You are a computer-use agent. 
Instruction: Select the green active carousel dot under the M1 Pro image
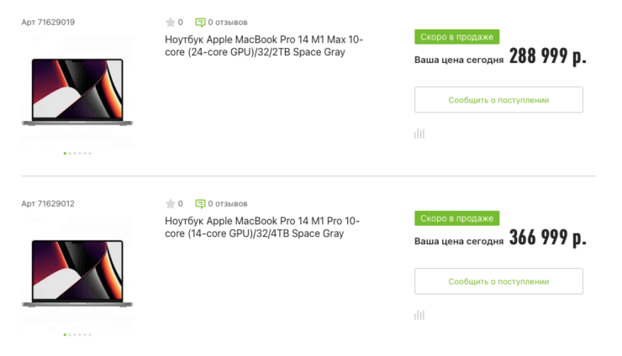pyautogui.click(x=65, y=334)
